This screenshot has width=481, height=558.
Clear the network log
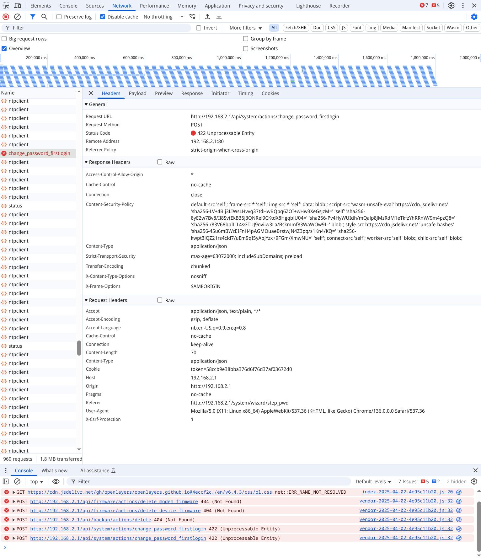[x=18, y=17]
